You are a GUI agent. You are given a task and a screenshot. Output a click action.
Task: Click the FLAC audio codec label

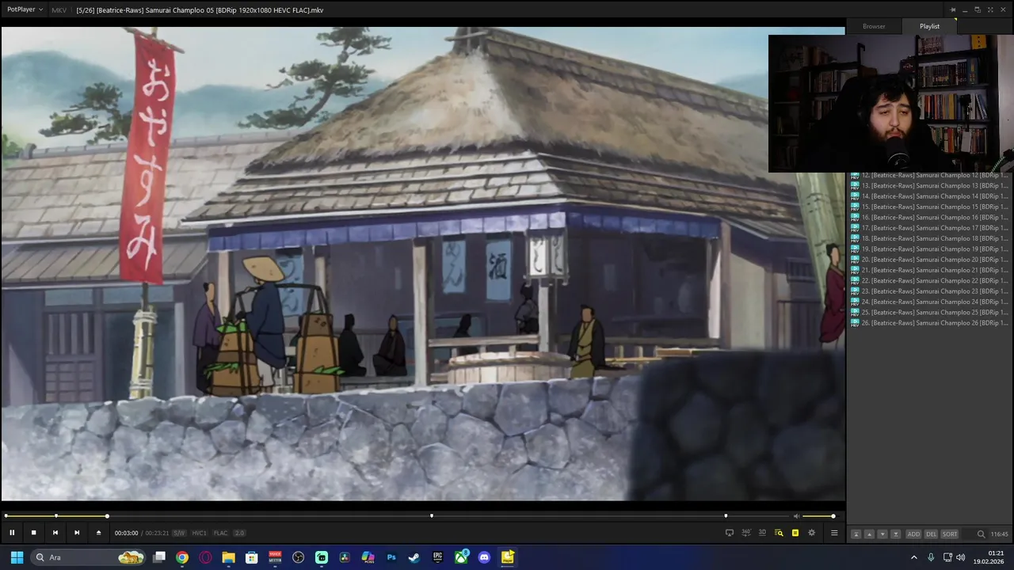coord(220,533)
